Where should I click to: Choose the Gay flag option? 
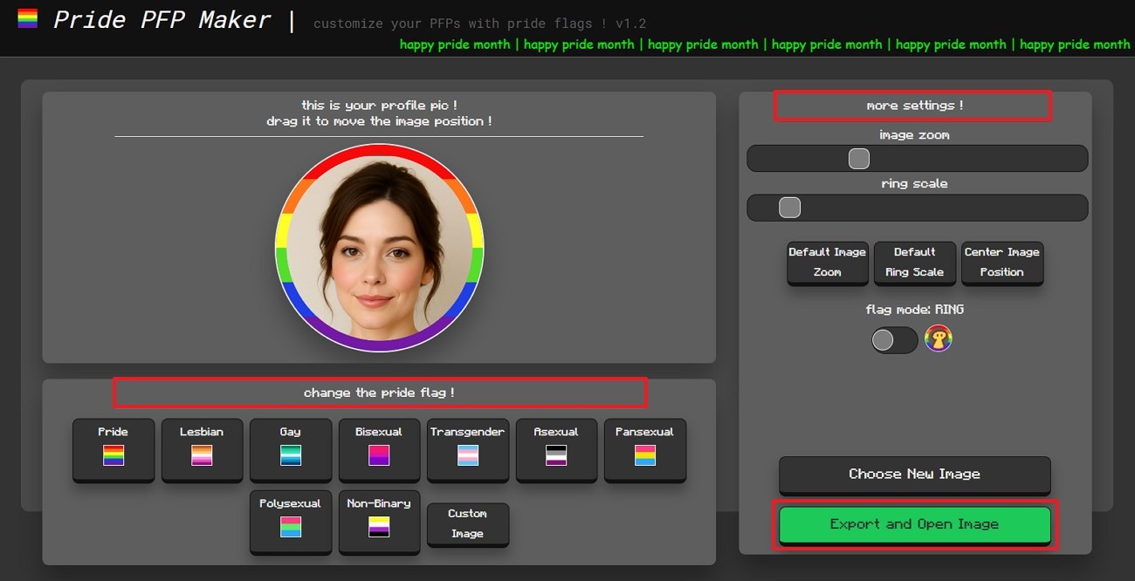coord(291,449)
